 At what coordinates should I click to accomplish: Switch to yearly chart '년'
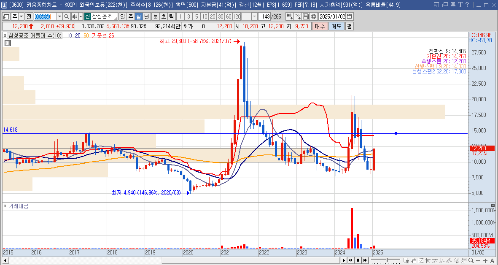pyautogui.click(x=146, y=16)
